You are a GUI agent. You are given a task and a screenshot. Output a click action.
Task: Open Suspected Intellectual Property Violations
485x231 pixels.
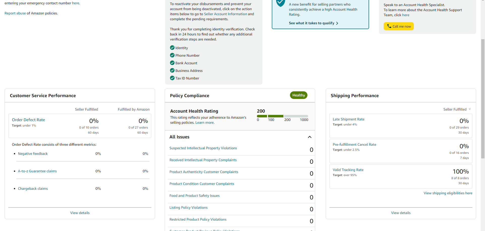[x=203, y=148]
